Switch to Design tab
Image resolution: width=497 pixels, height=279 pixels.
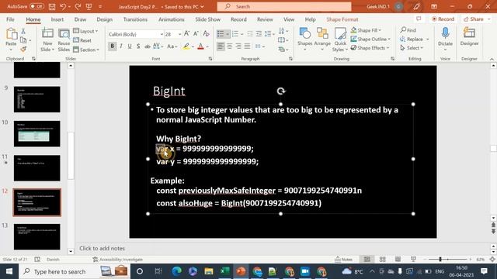105,19
